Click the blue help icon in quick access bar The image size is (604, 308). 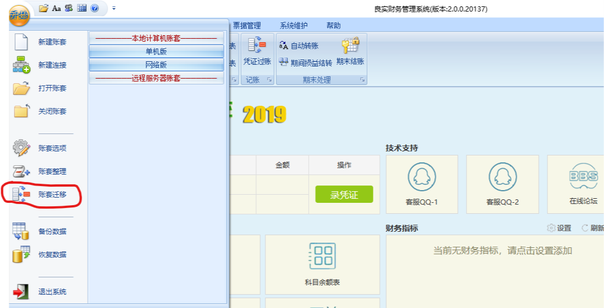click(95, 8)
